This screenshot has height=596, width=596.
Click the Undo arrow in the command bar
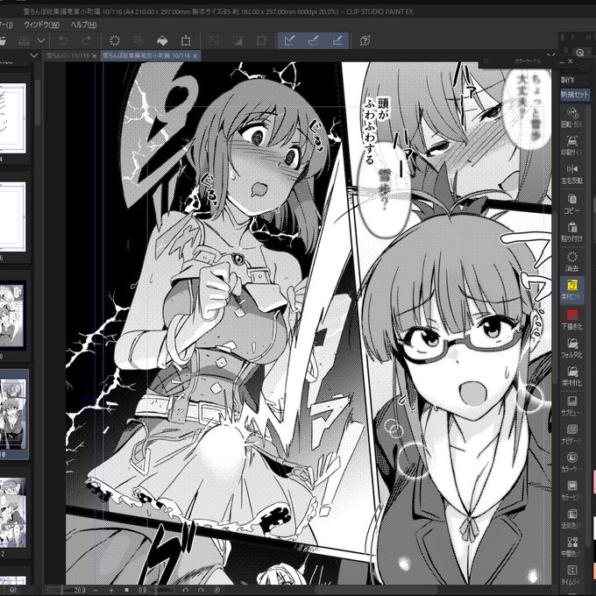click(63, 40)
